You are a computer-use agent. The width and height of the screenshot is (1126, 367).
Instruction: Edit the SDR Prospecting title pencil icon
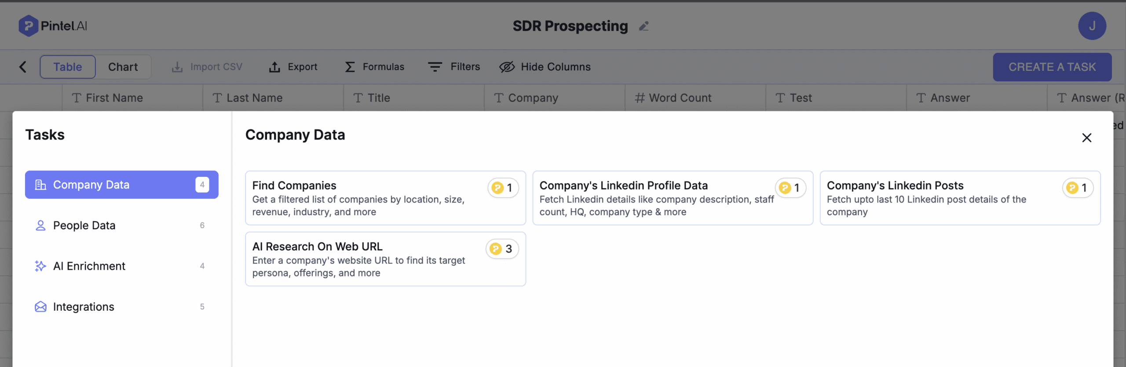tap(644, 26)
